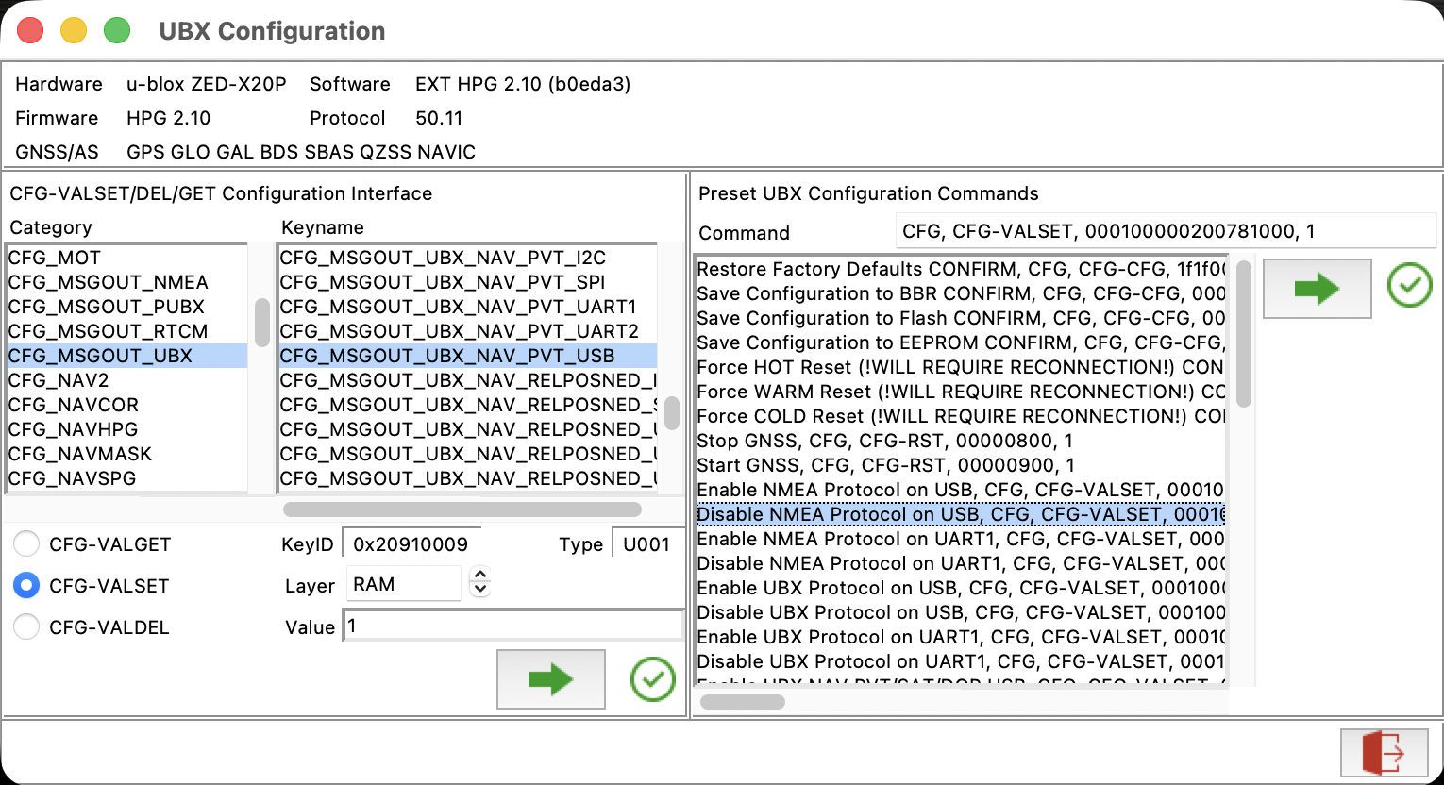Select keyname CFG_MSGOUT_UBX_NAV_PVT_UART2
This screenshot has height=785, width=1444.
click(467, 331)
